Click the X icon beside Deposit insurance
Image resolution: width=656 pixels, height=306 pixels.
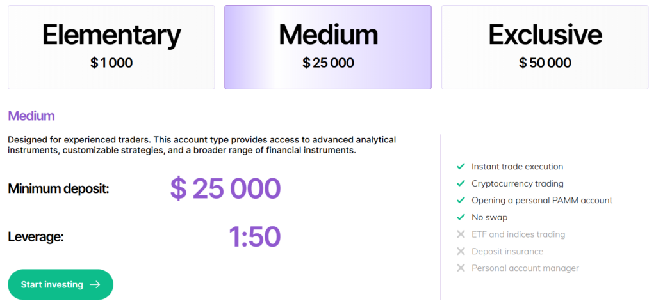pos(461,251)
